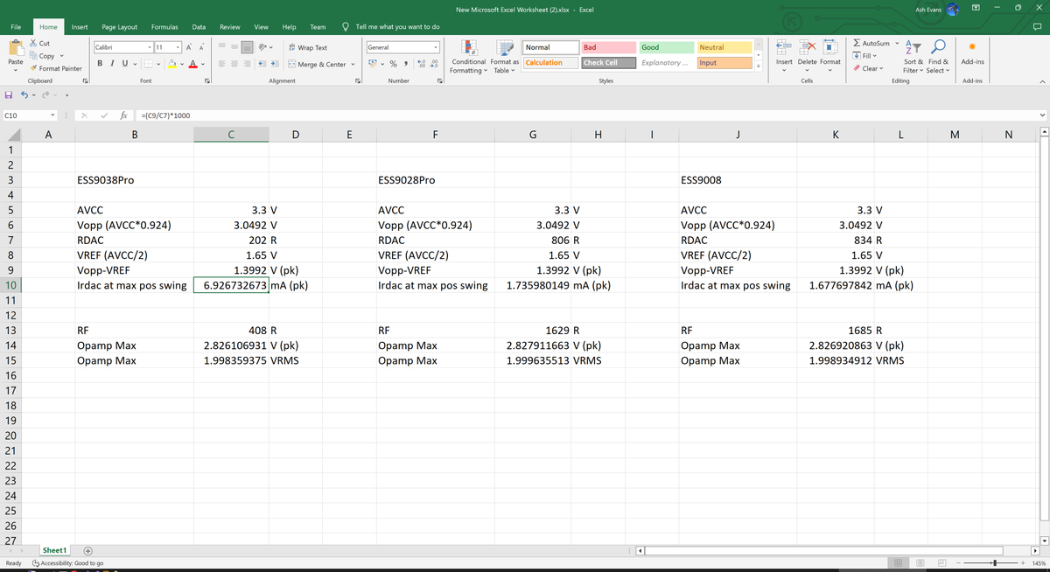1050x572 pixels.
Task: Click Increase Decimal icon
Action: (423, 64)
